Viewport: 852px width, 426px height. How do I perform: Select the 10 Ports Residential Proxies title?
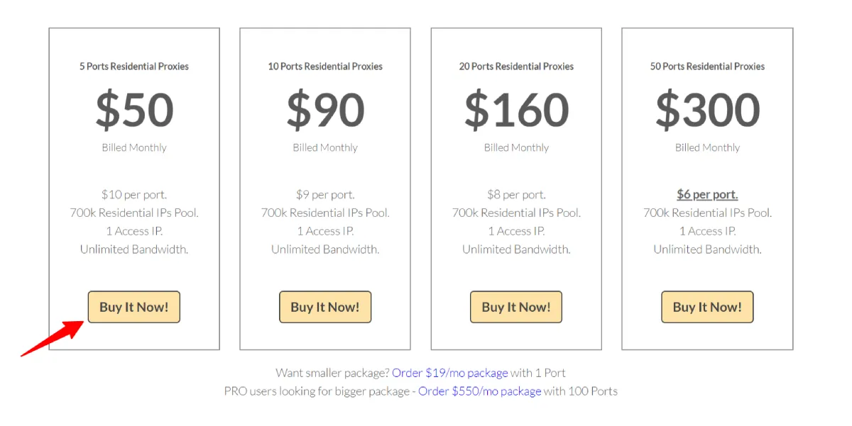tap(325, 67)
